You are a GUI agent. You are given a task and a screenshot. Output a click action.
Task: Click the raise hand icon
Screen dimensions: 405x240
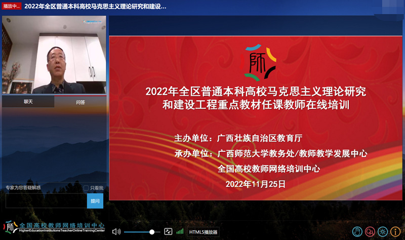pyautogui.click(x=357, y=231)
